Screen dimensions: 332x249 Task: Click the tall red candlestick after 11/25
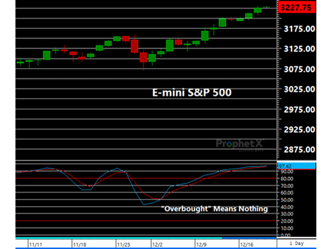tap(134, 46)
